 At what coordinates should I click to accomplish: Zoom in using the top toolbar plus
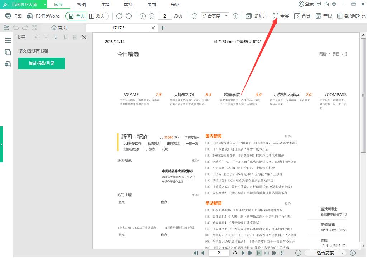(235, 16)
